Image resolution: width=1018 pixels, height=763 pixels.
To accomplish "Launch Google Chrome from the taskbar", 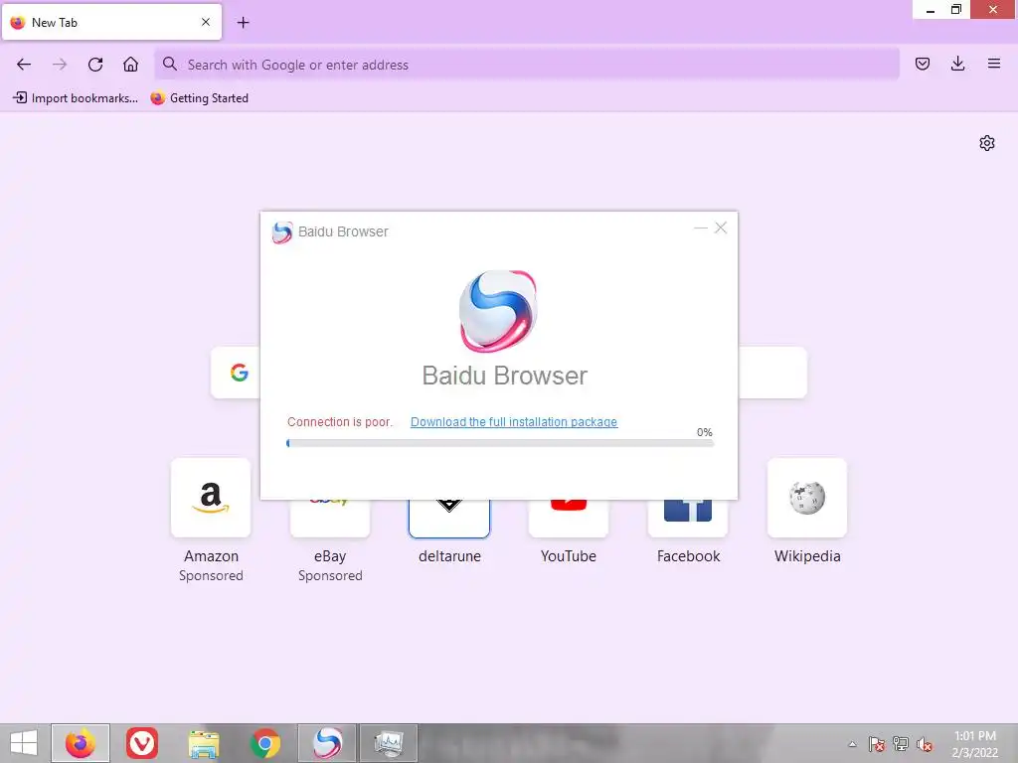I will point(264,743).
